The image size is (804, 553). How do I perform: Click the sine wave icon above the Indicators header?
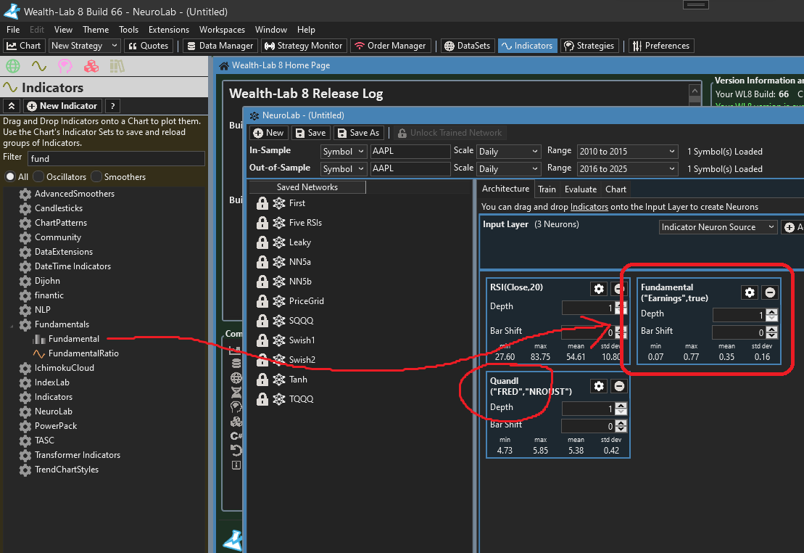(x=39, y=66)
